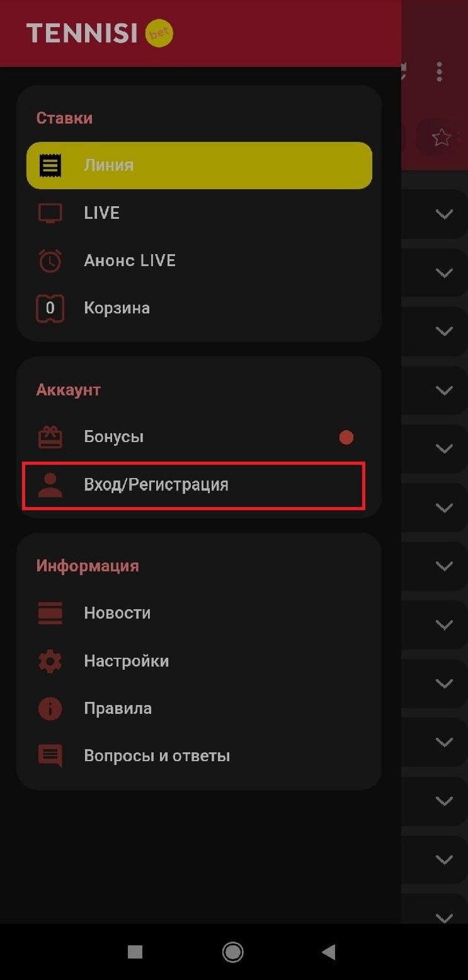Tap the Линия receipt icon

50,165
